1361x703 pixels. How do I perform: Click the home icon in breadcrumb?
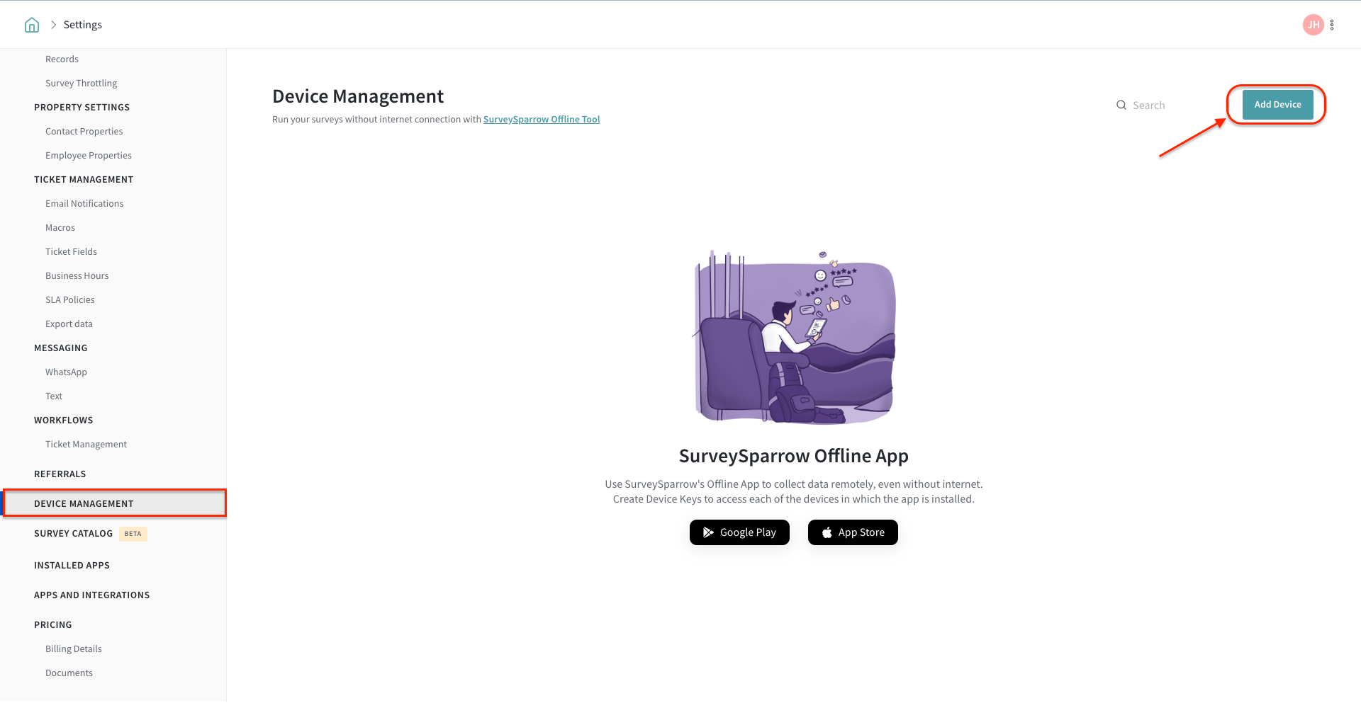tap(31, 25)
